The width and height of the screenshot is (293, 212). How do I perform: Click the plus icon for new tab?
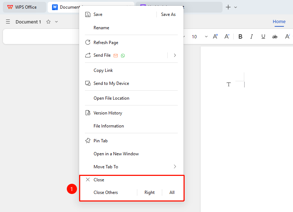point(228,7)
